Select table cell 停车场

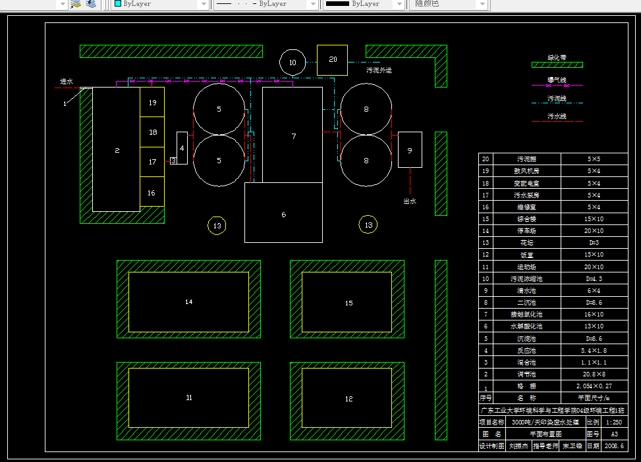(x=526, y=230)
